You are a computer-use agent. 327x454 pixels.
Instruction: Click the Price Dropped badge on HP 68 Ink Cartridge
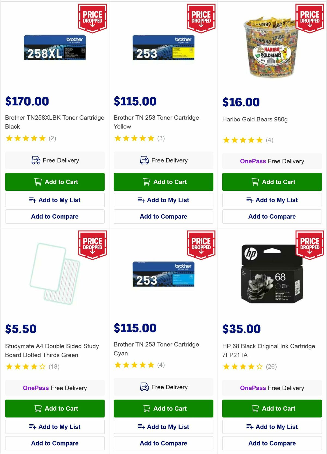pyautogui.click(x=310, y=244)
